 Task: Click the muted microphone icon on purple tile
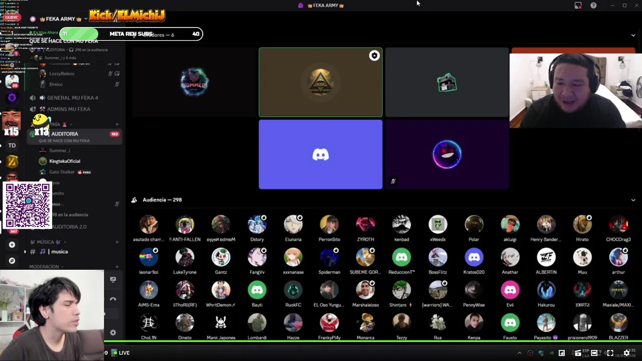click(393, 182)
